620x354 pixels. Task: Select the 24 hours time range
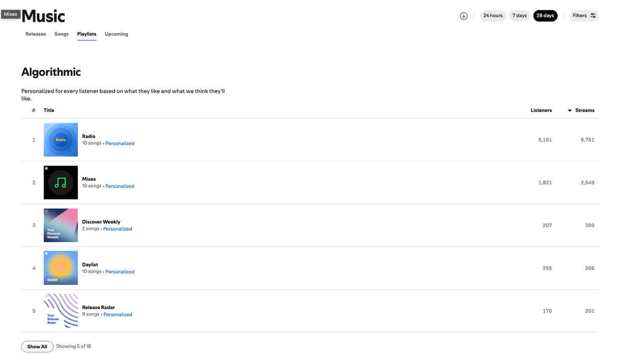coord(493,16)
